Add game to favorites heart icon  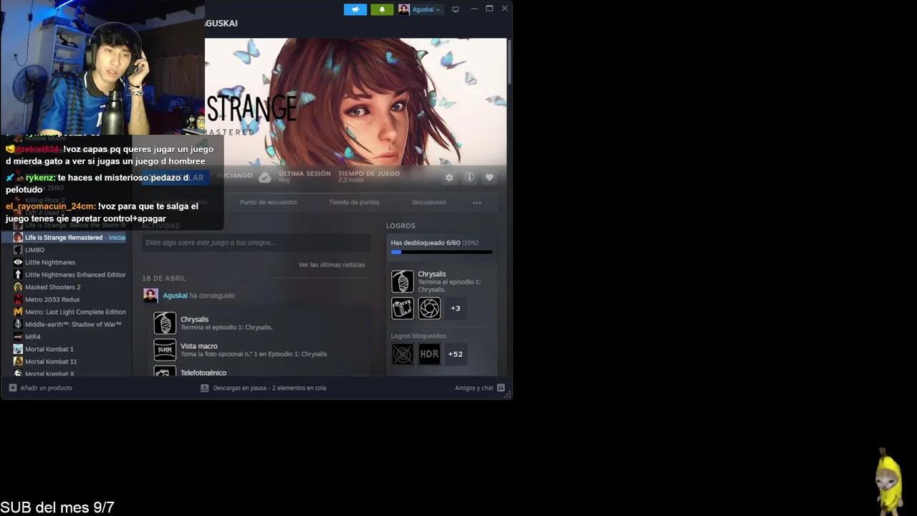[x=489, y=178]
